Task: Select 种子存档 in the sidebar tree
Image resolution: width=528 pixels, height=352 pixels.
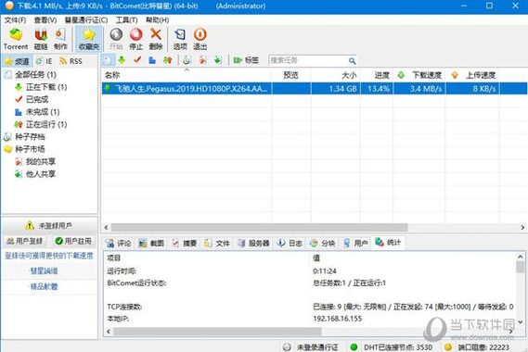Action: point(30,136)
